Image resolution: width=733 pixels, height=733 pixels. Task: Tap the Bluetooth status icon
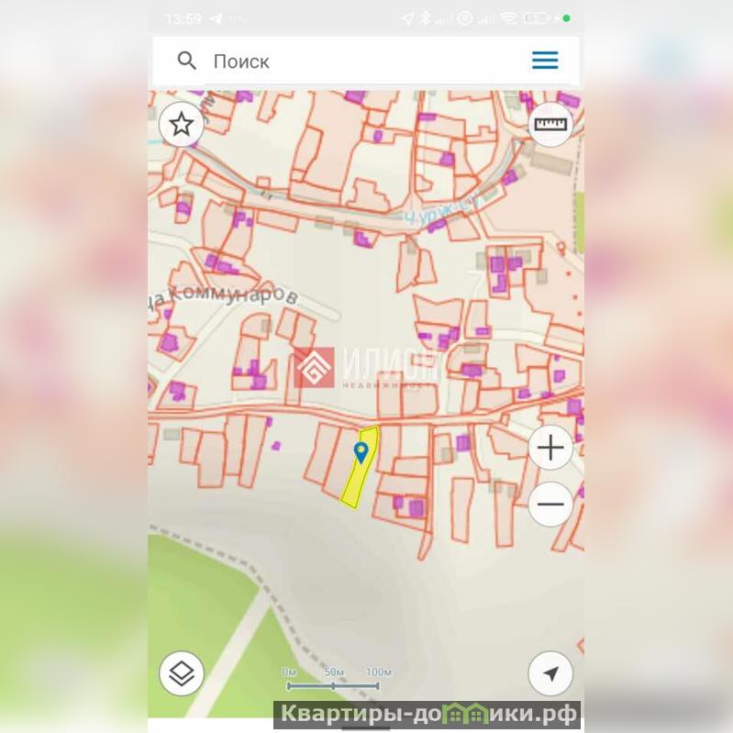click(424, 18)
